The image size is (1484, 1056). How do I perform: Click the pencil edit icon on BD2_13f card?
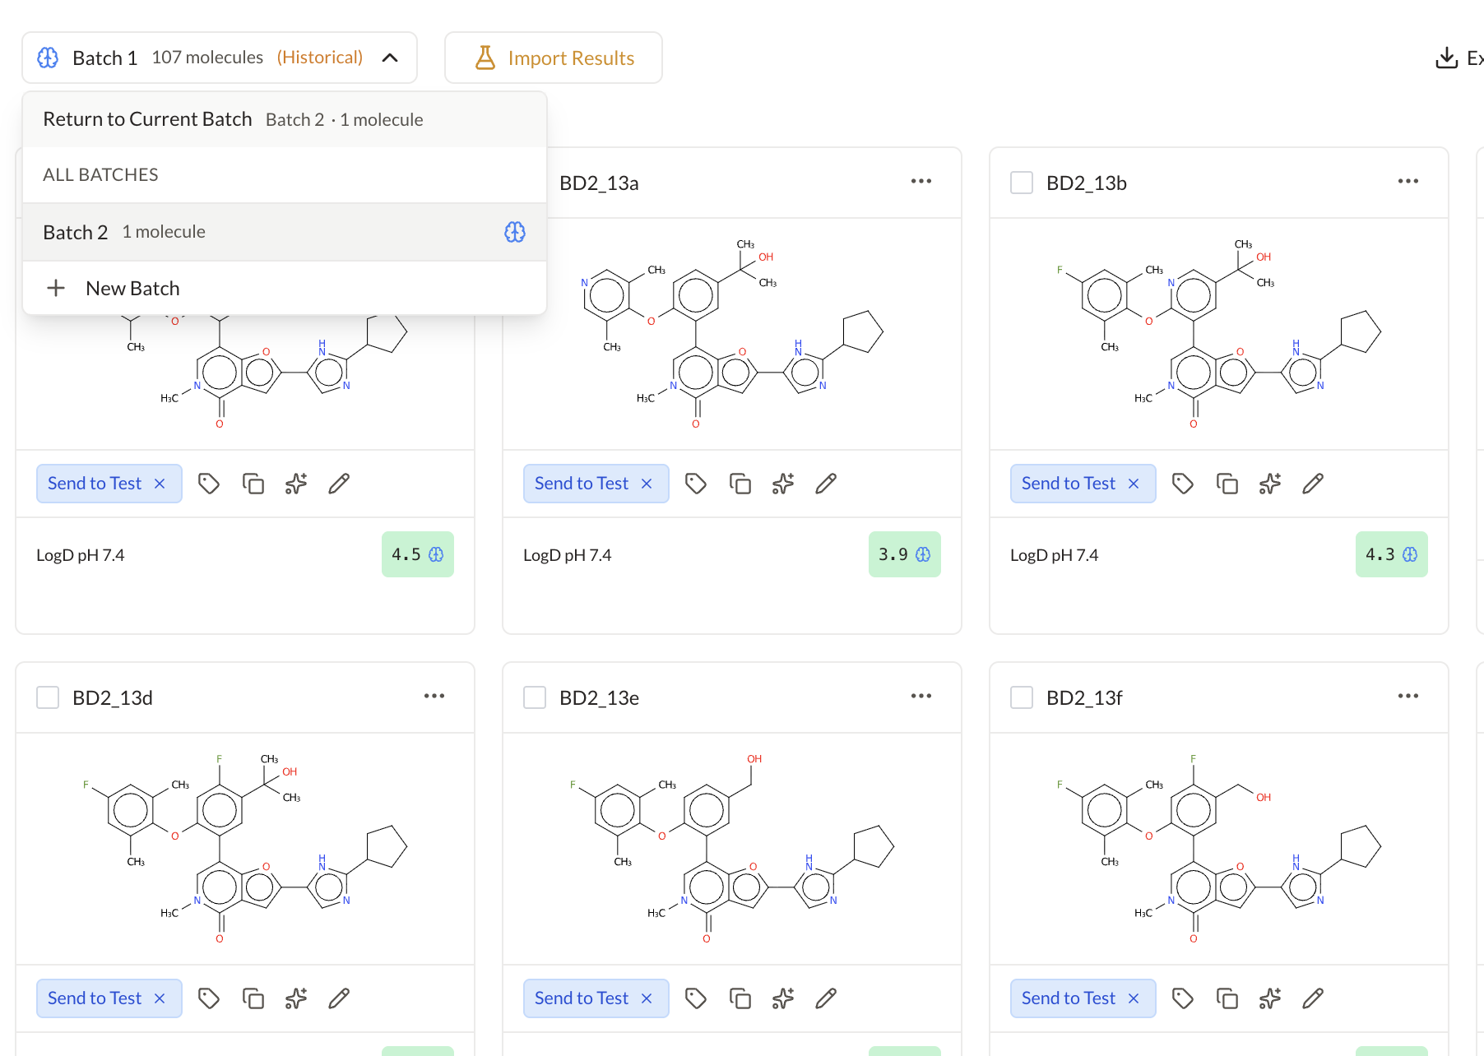tap(1313, 998)
